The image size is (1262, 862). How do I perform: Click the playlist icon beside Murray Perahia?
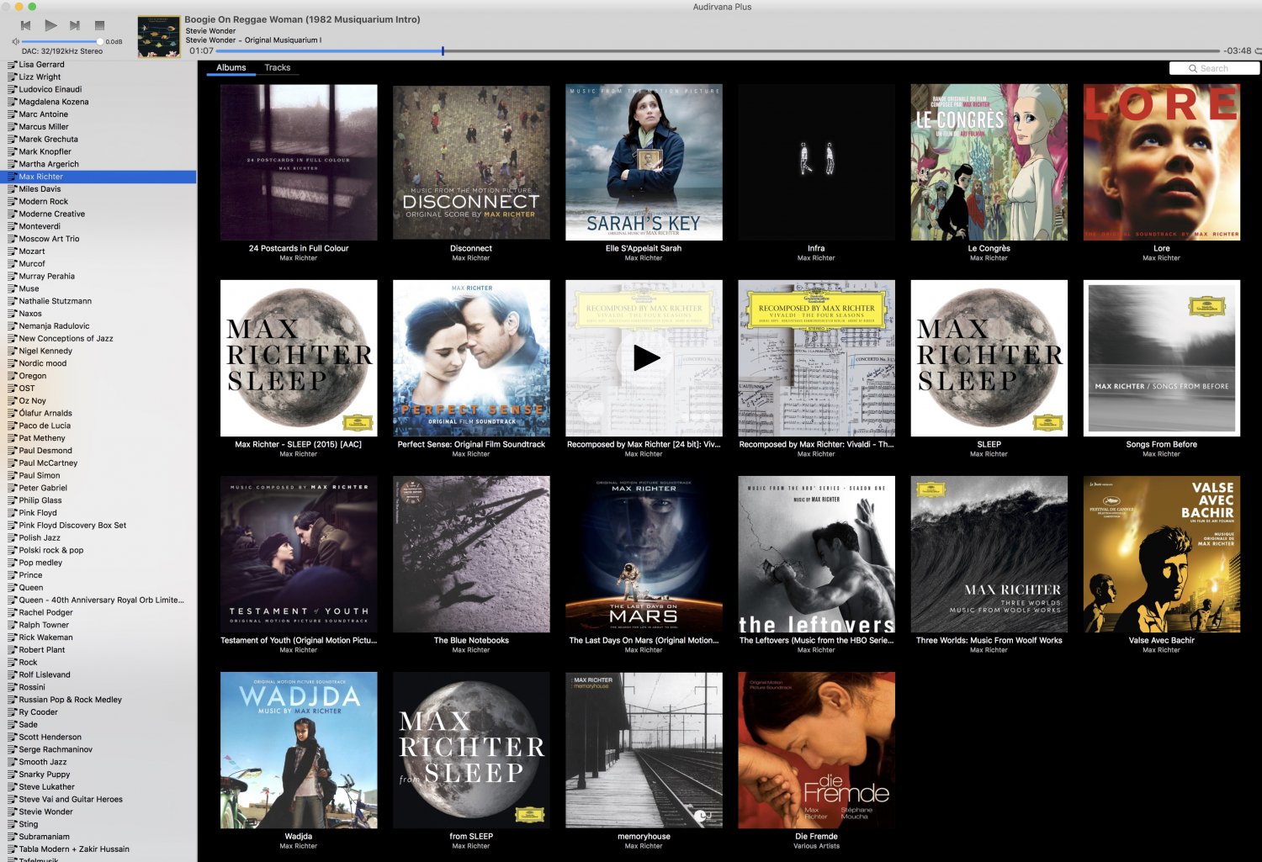click(12, 277)
